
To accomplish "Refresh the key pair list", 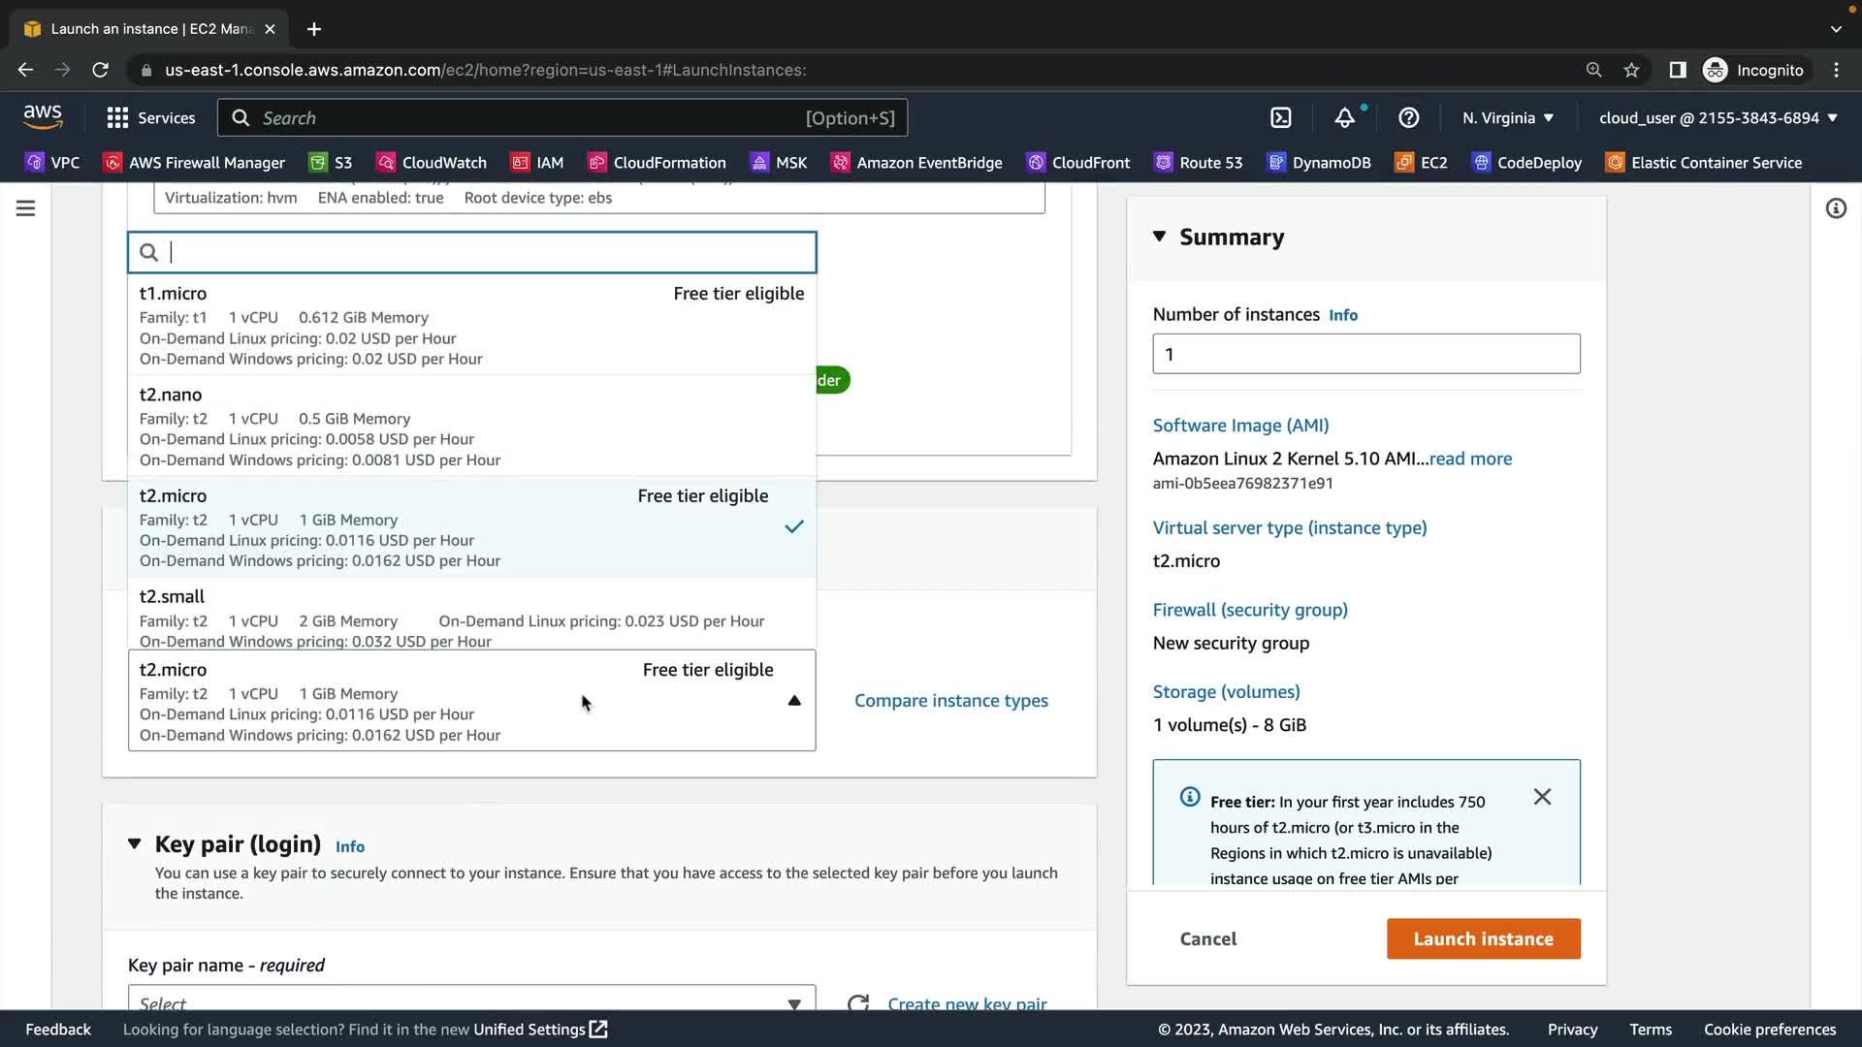I will click(857, 1002).
